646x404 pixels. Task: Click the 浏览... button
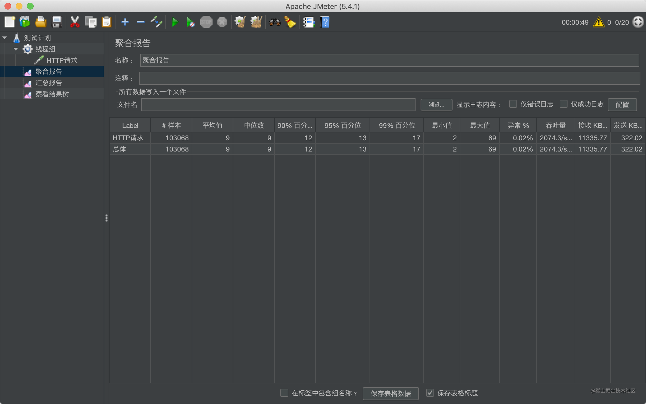point(436,104)
